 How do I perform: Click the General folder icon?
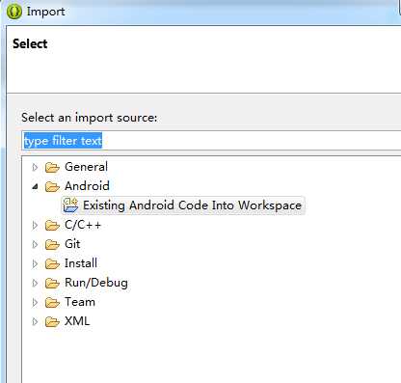point(52,167)
